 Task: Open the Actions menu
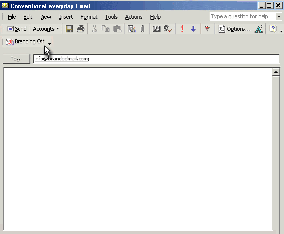[x=134, y=17]
